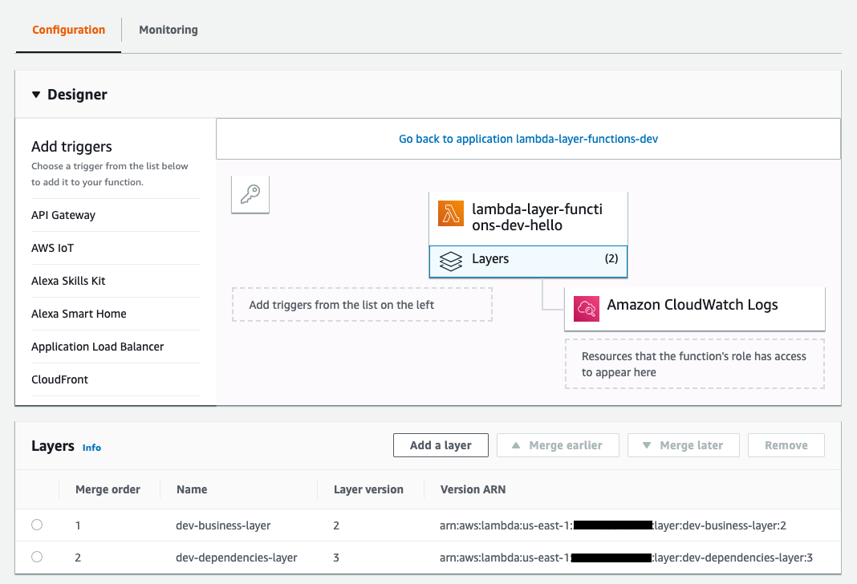Image resolution: width=857 pixels, height=584 pixels.
Task: Add the Alexa Skills Kit trigger
Action: point(68,281)
